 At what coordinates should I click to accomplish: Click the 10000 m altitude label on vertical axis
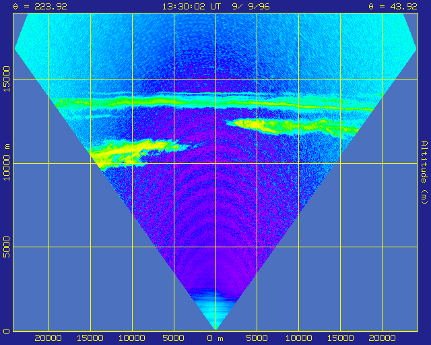(x=6, y=162)
